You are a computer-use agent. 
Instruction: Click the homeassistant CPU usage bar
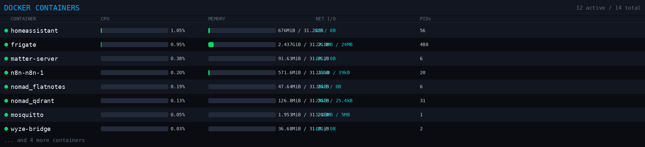134,31
